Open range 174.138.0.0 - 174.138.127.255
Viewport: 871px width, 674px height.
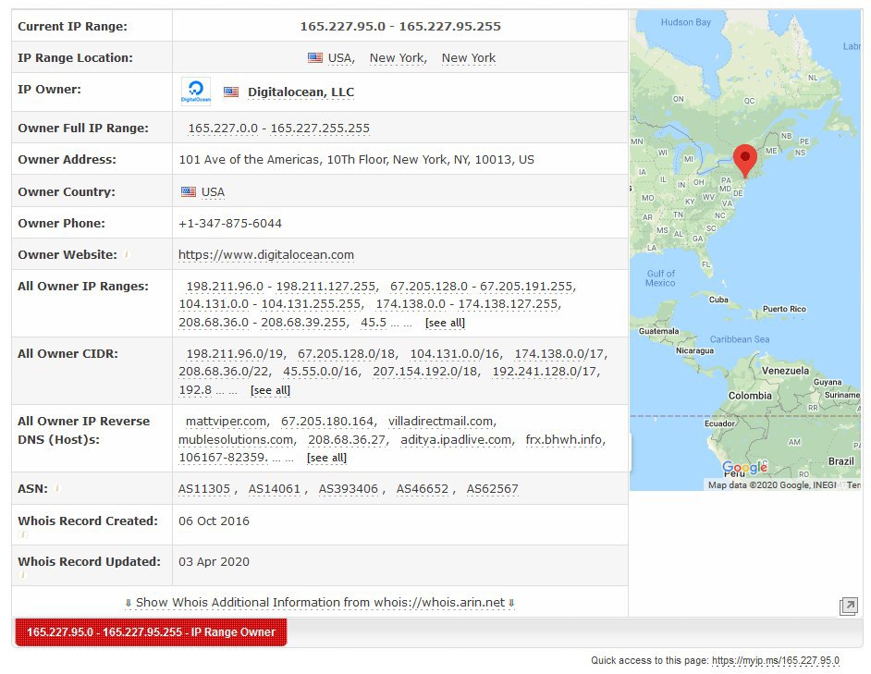(x=468, y=304)
